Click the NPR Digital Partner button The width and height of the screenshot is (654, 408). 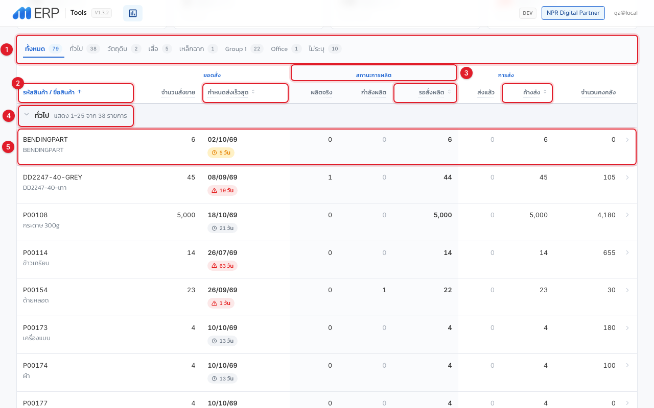pyautogui.click(x=573, y=13)
